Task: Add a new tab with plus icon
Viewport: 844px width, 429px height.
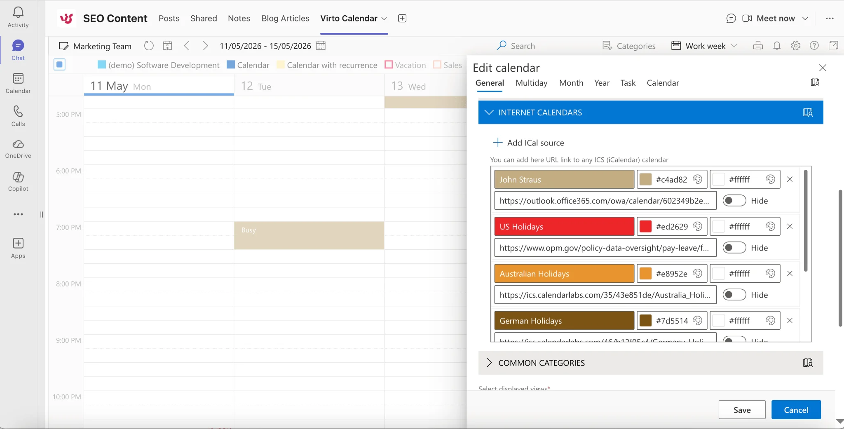Action: (402, 18)
